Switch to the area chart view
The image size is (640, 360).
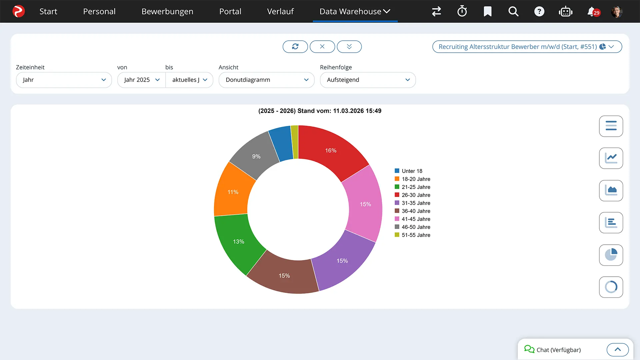tap(611, 190)
